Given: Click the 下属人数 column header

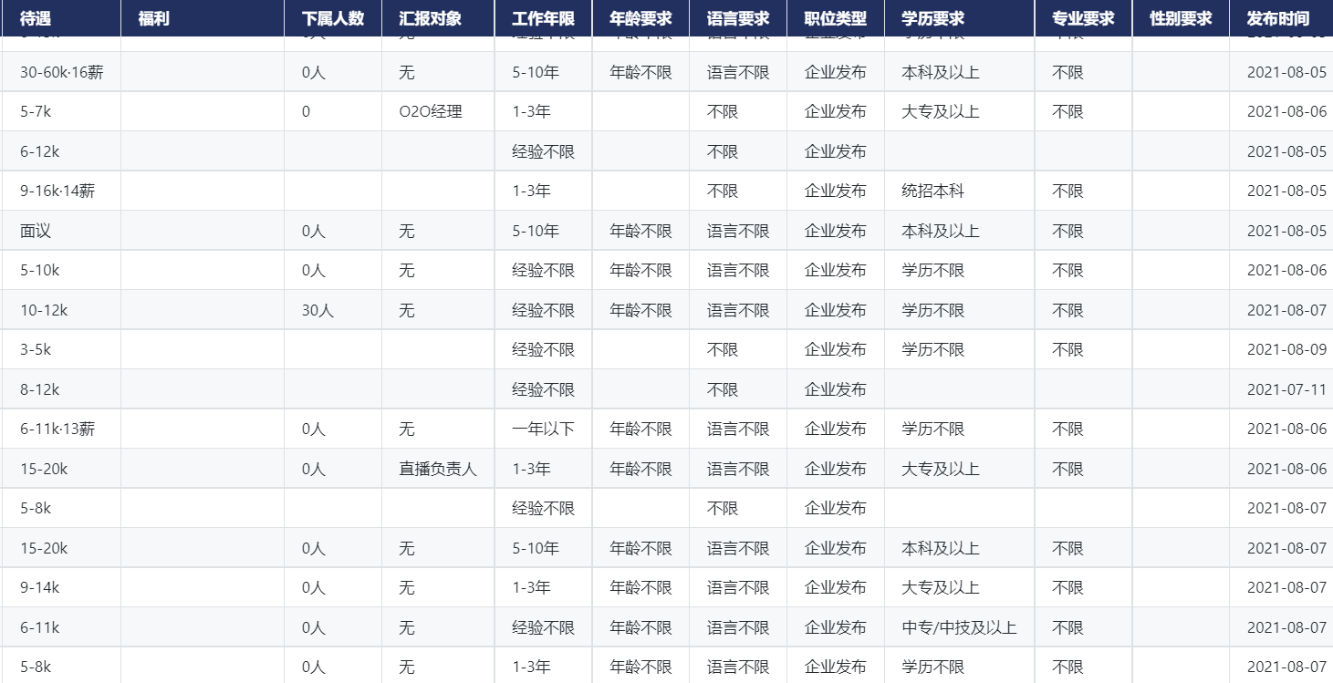Looking at the screenshot, I should (333, 18).
